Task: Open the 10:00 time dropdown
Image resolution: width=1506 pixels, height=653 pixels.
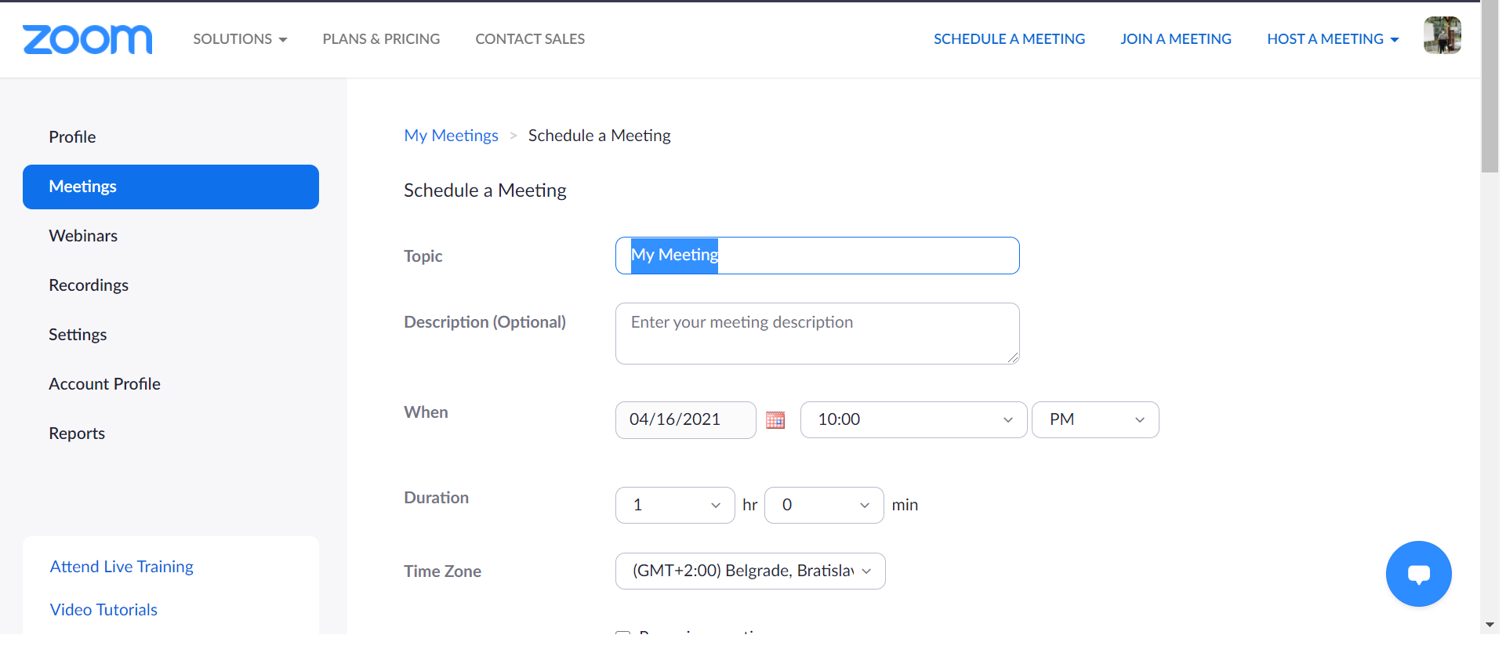Action: pyautogui.click(x=913, y=420)
